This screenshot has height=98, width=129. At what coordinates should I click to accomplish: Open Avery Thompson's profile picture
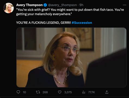[8, 8]
